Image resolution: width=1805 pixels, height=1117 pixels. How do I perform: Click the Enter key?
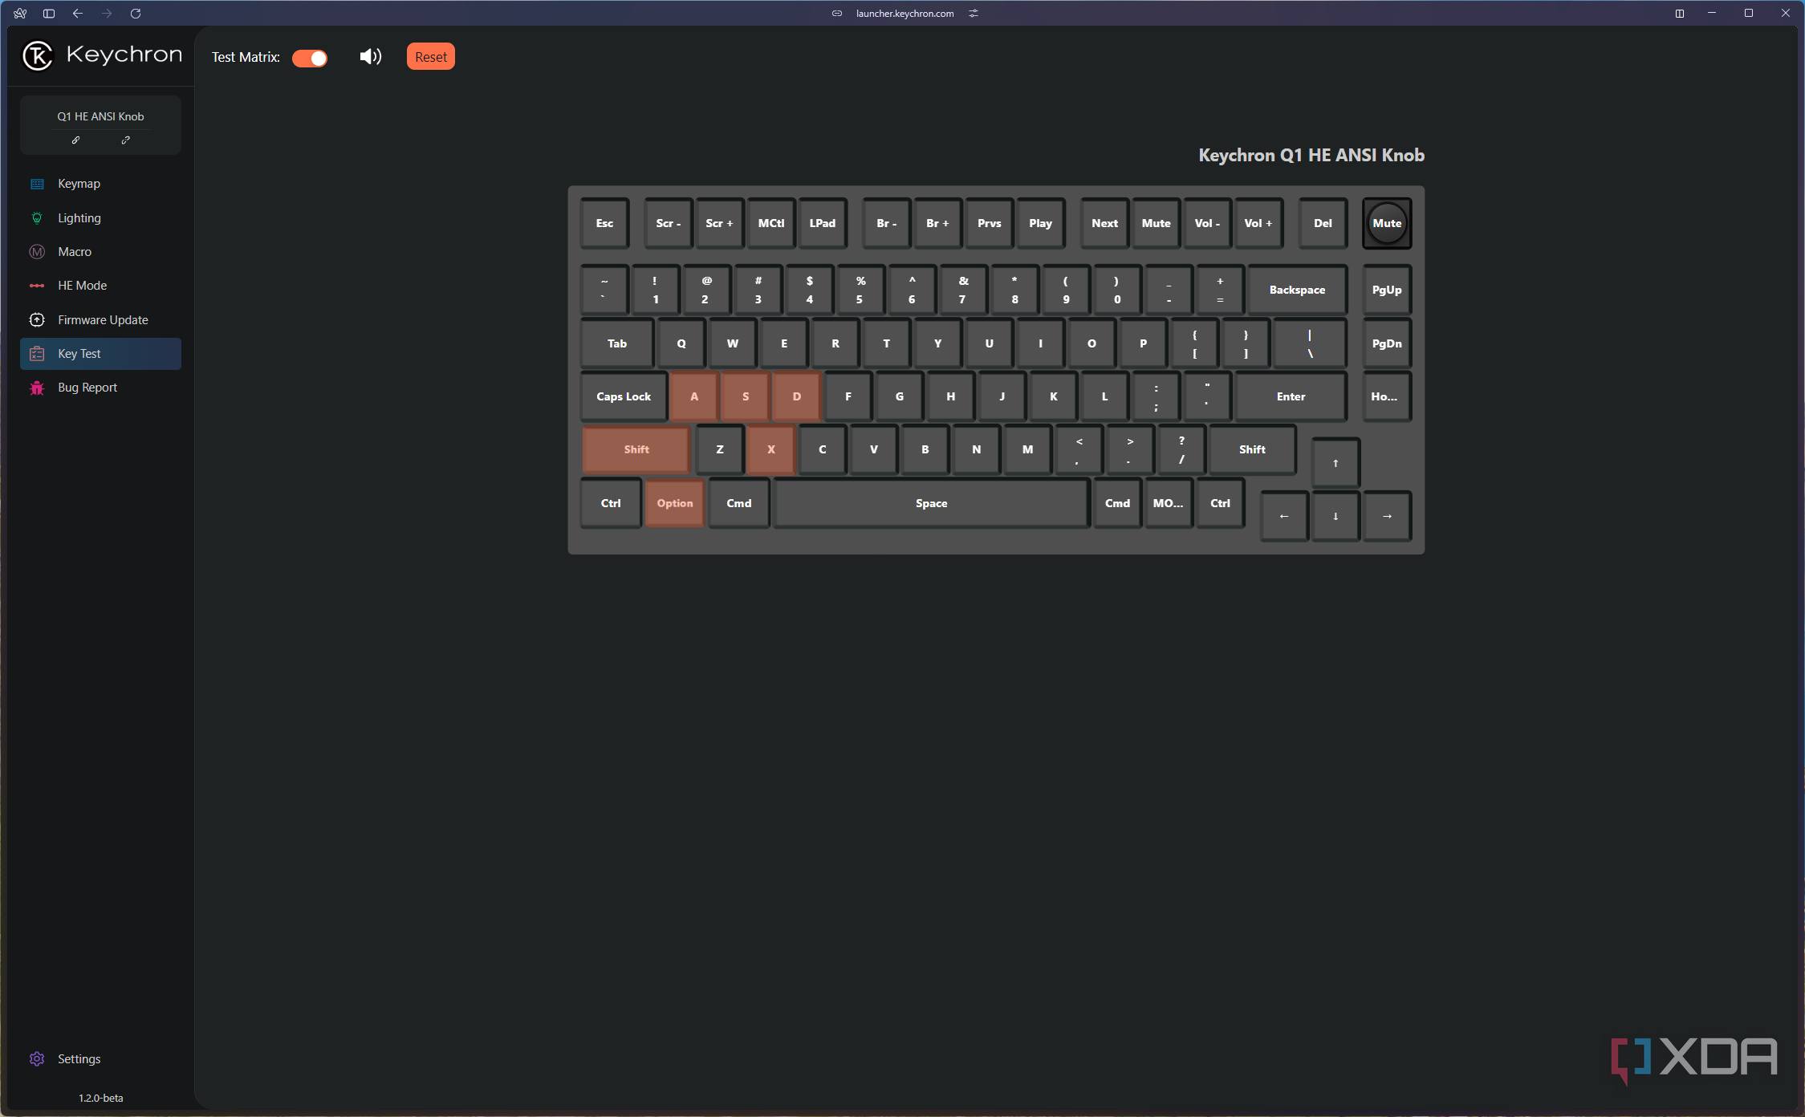coord(1291,396)
